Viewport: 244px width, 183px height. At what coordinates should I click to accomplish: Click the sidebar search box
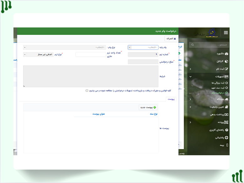coord(210,45)
